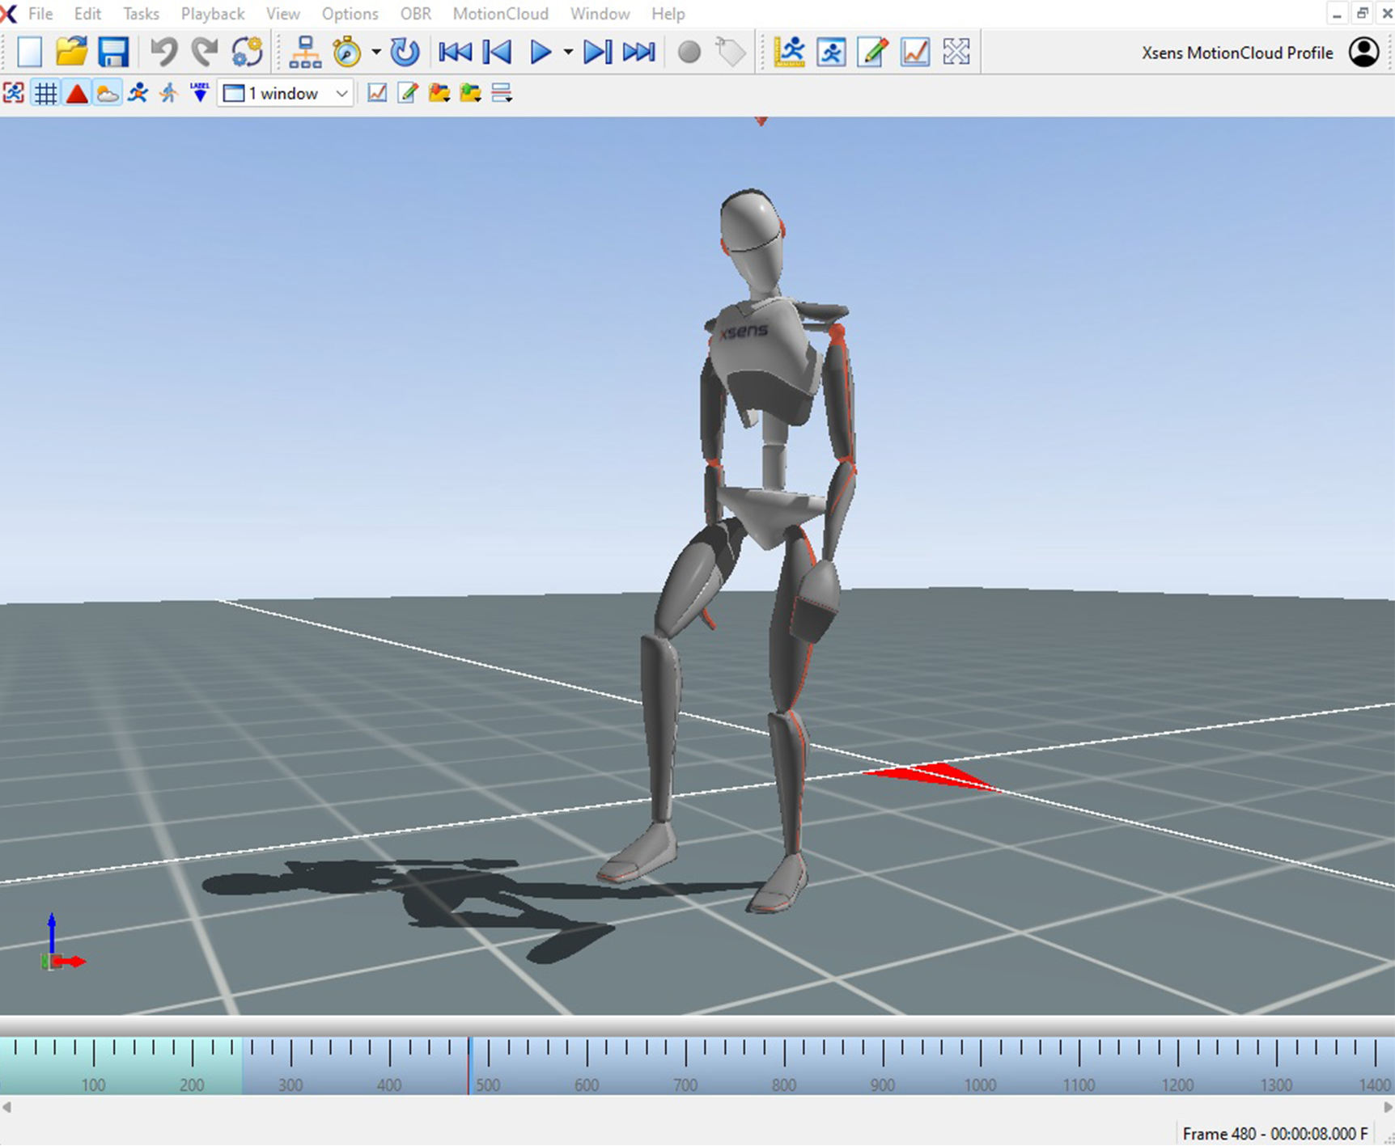The height and width of the screenshot is (1146, 1395).
Task: Click the body dimensions ruler icon
Action: [x=789, y=51]
